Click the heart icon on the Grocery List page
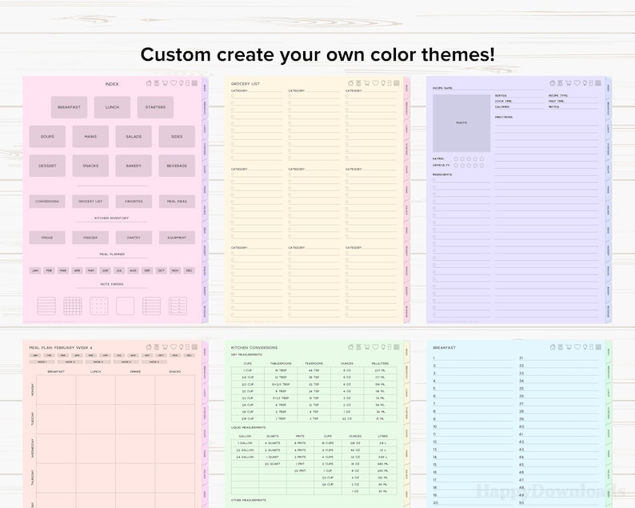The height and width of the screenshot is (508, 635). point(375,83)
